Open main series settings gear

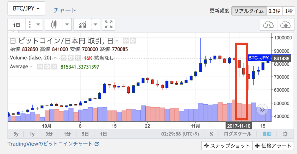tap(133, 41)
